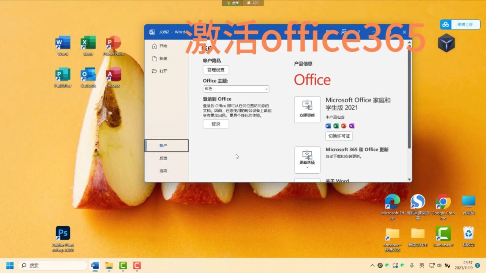Screen dimensions: 486x273
Task: Click the colorful round tray icon
Action: pos(380,265)
